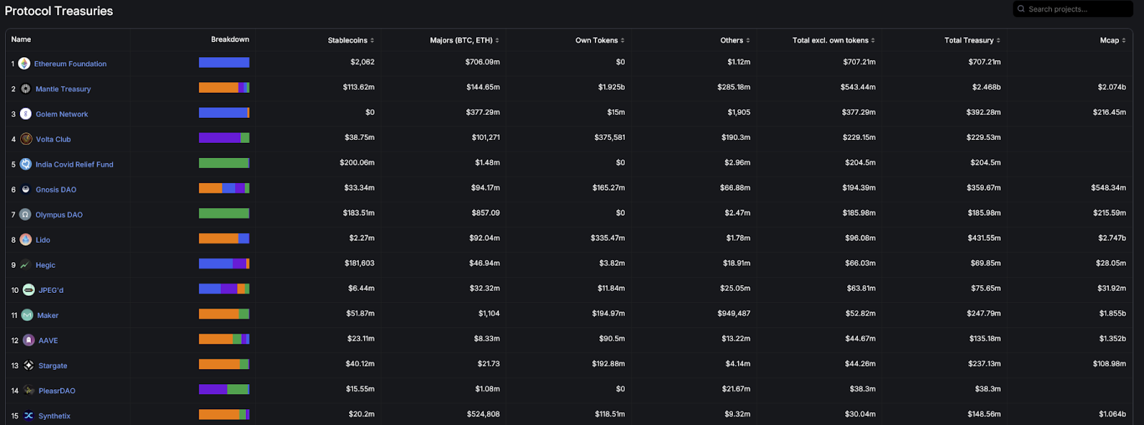Open the Synthetix project link
1144x425 pixels.
(54, 416)
